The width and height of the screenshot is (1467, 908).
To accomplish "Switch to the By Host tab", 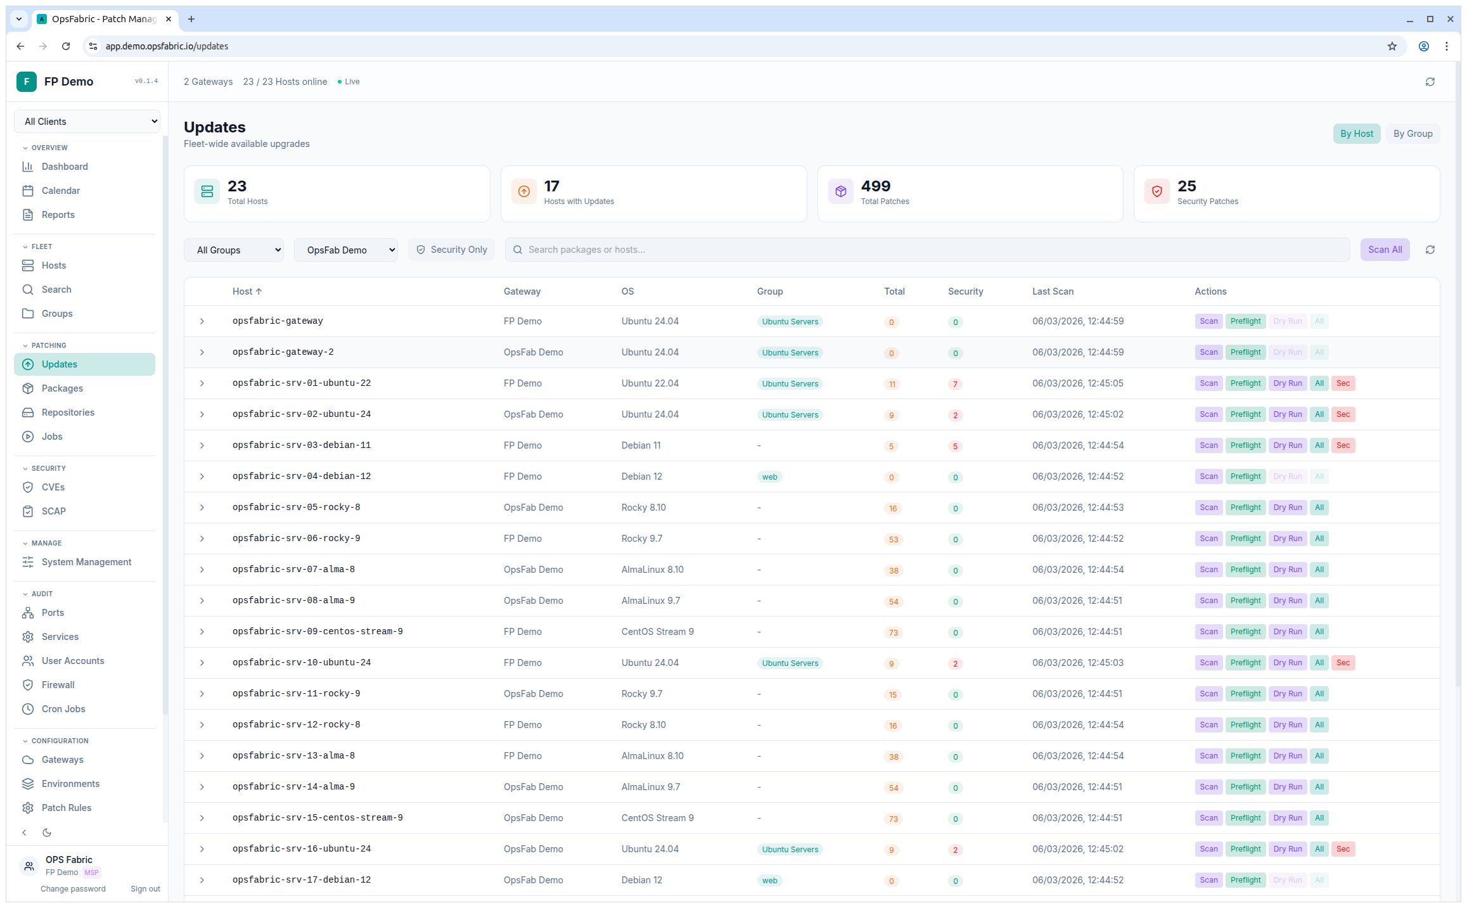I will 1357,133.
